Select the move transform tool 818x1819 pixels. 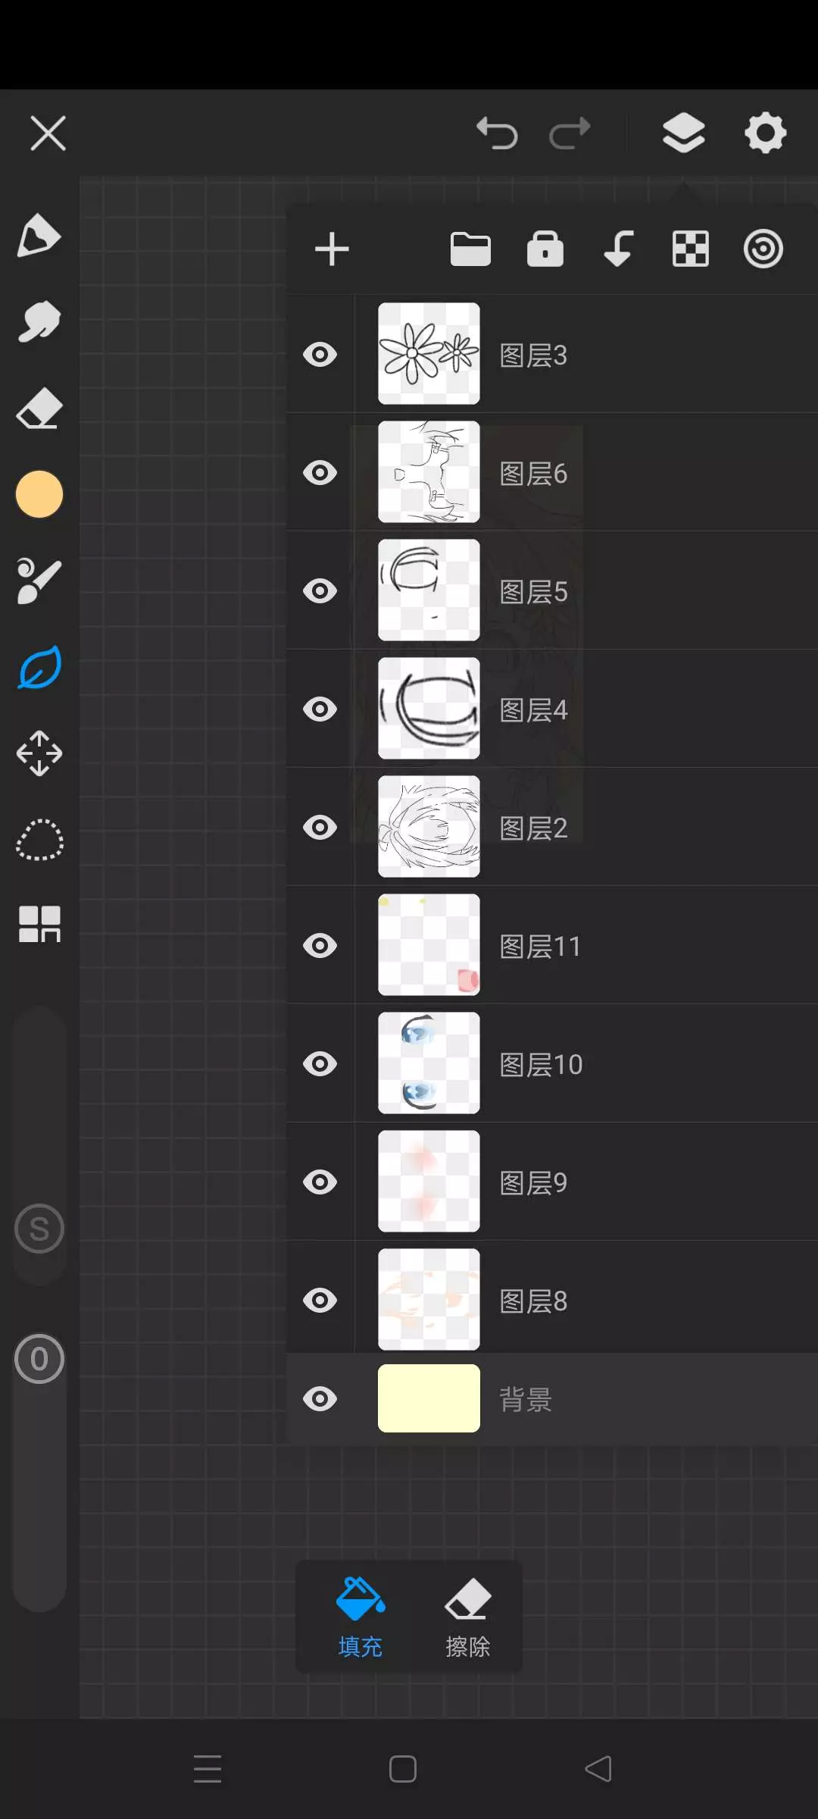(39, 753)
